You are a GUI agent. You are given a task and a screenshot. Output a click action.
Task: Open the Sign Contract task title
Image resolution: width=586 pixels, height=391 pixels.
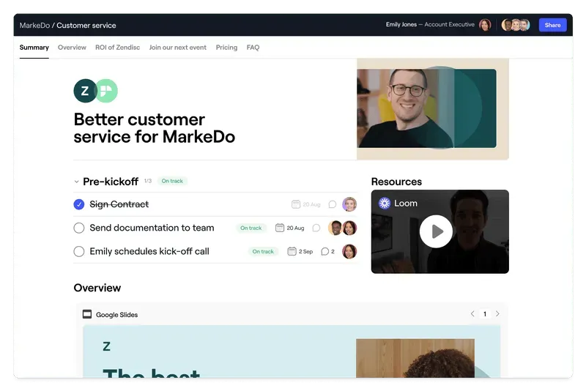pos(119,204)
